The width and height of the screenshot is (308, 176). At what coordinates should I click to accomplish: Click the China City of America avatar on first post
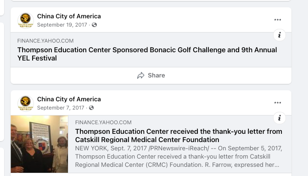point(26,21)
